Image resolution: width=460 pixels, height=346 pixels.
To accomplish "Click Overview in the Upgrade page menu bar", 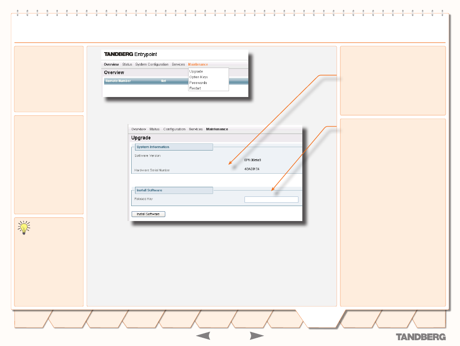I will [x=138, y=129].
